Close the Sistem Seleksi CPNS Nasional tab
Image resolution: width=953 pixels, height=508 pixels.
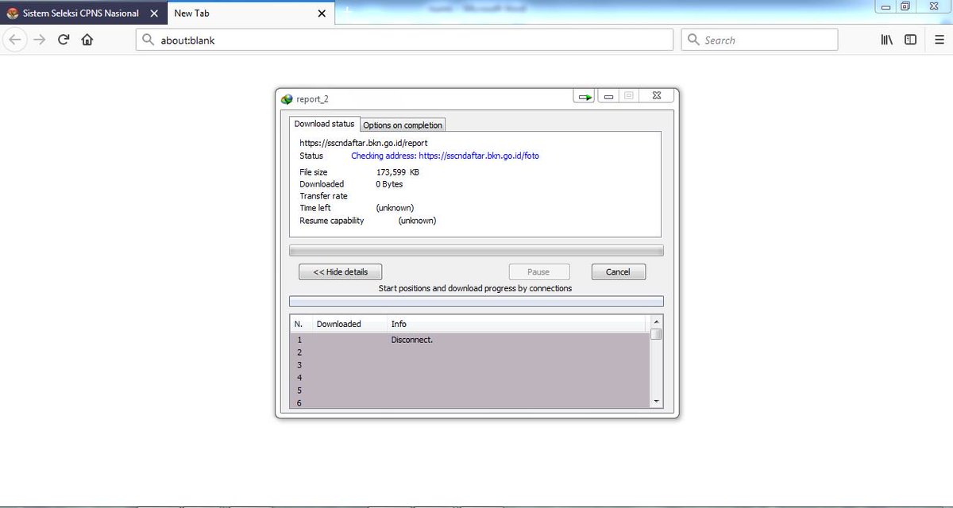pyautogui.click(x=154, y=13)
